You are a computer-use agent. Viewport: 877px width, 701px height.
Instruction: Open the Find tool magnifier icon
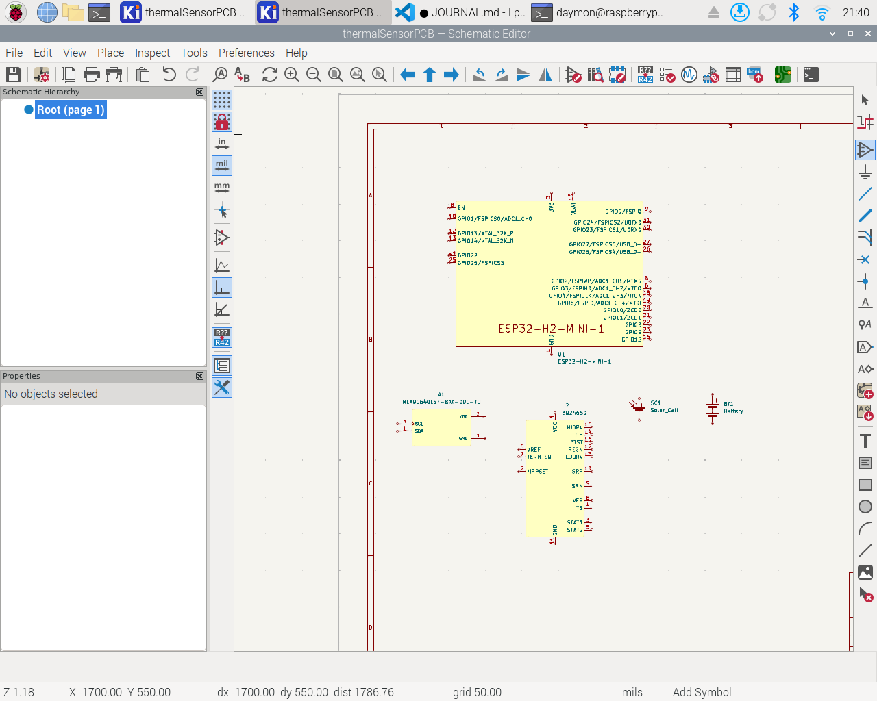[x=220, y=75]
